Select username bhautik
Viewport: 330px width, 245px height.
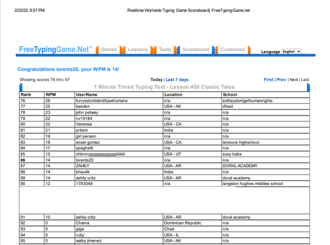82,172
